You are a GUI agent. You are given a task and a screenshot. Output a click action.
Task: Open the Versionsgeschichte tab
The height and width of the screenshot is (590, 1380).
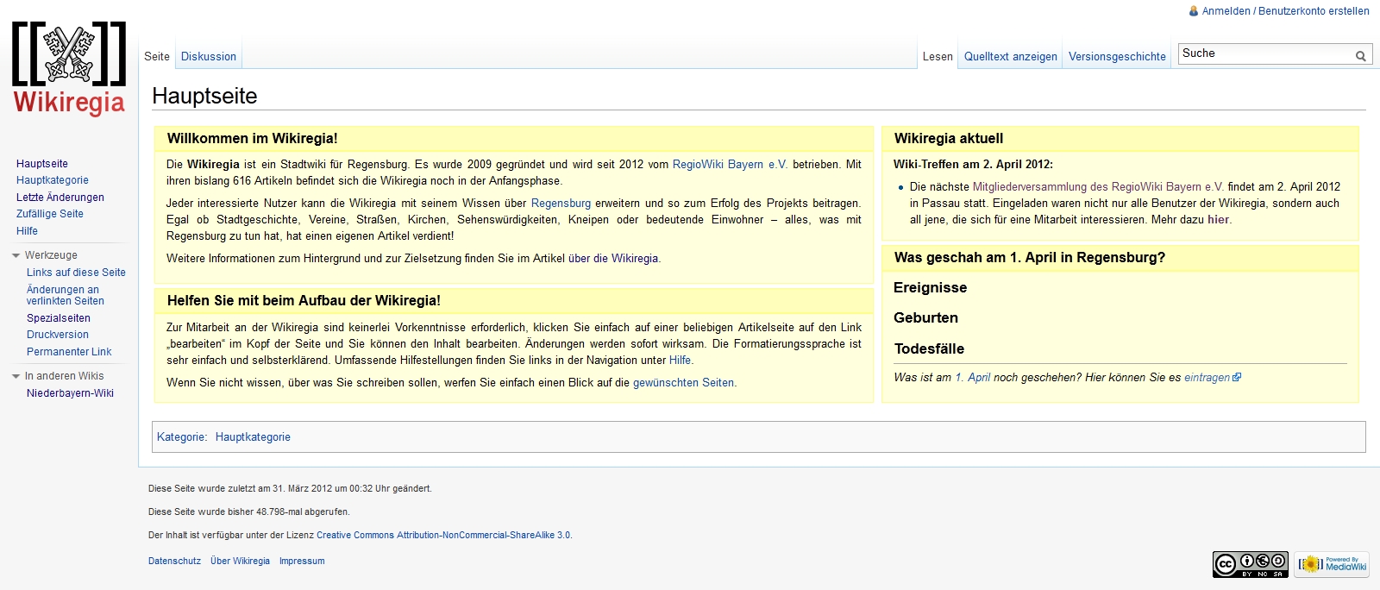pyautogui.click(x=1117, y=57)
